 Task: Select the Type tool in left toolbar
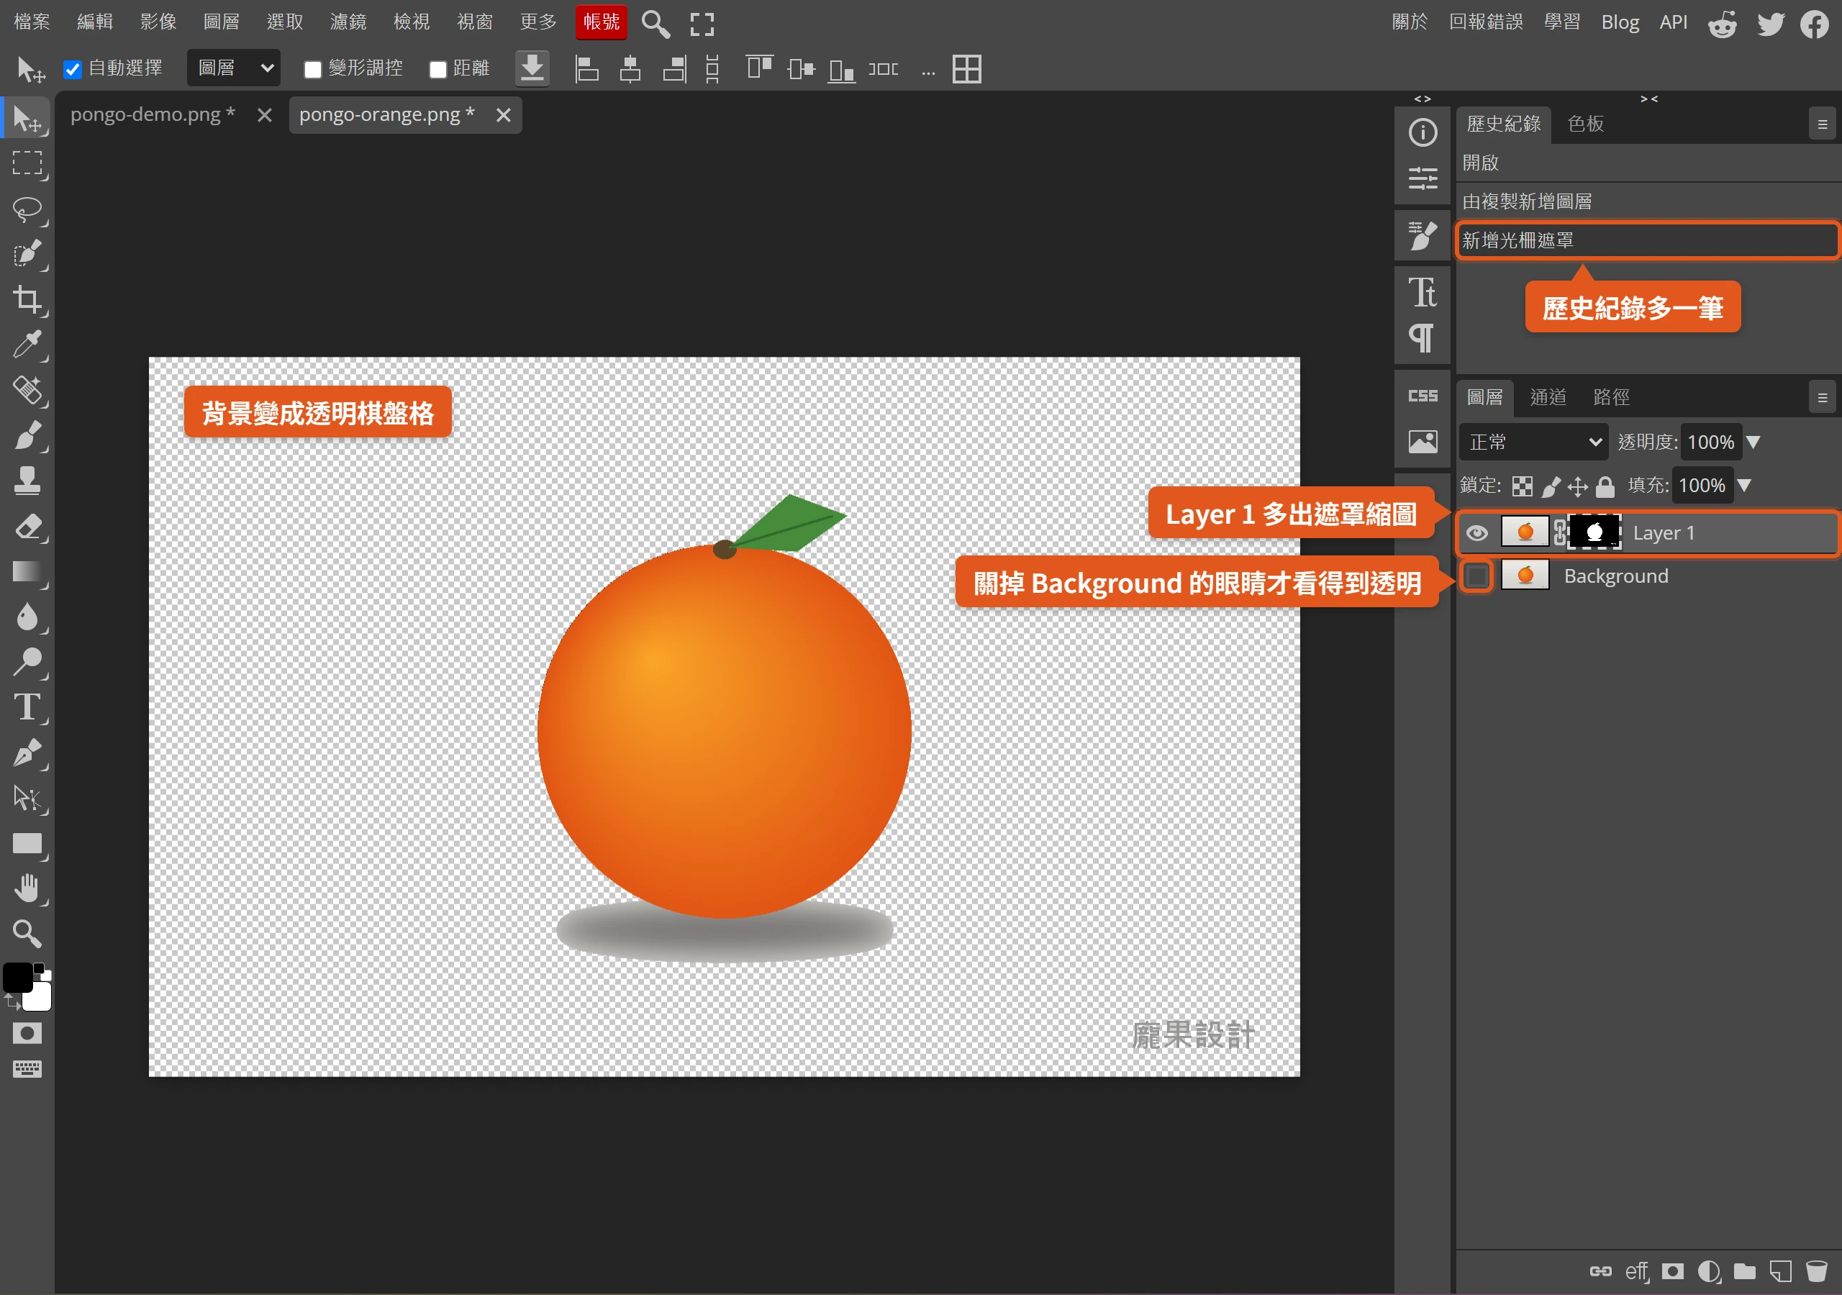click(x=27, y=708)
